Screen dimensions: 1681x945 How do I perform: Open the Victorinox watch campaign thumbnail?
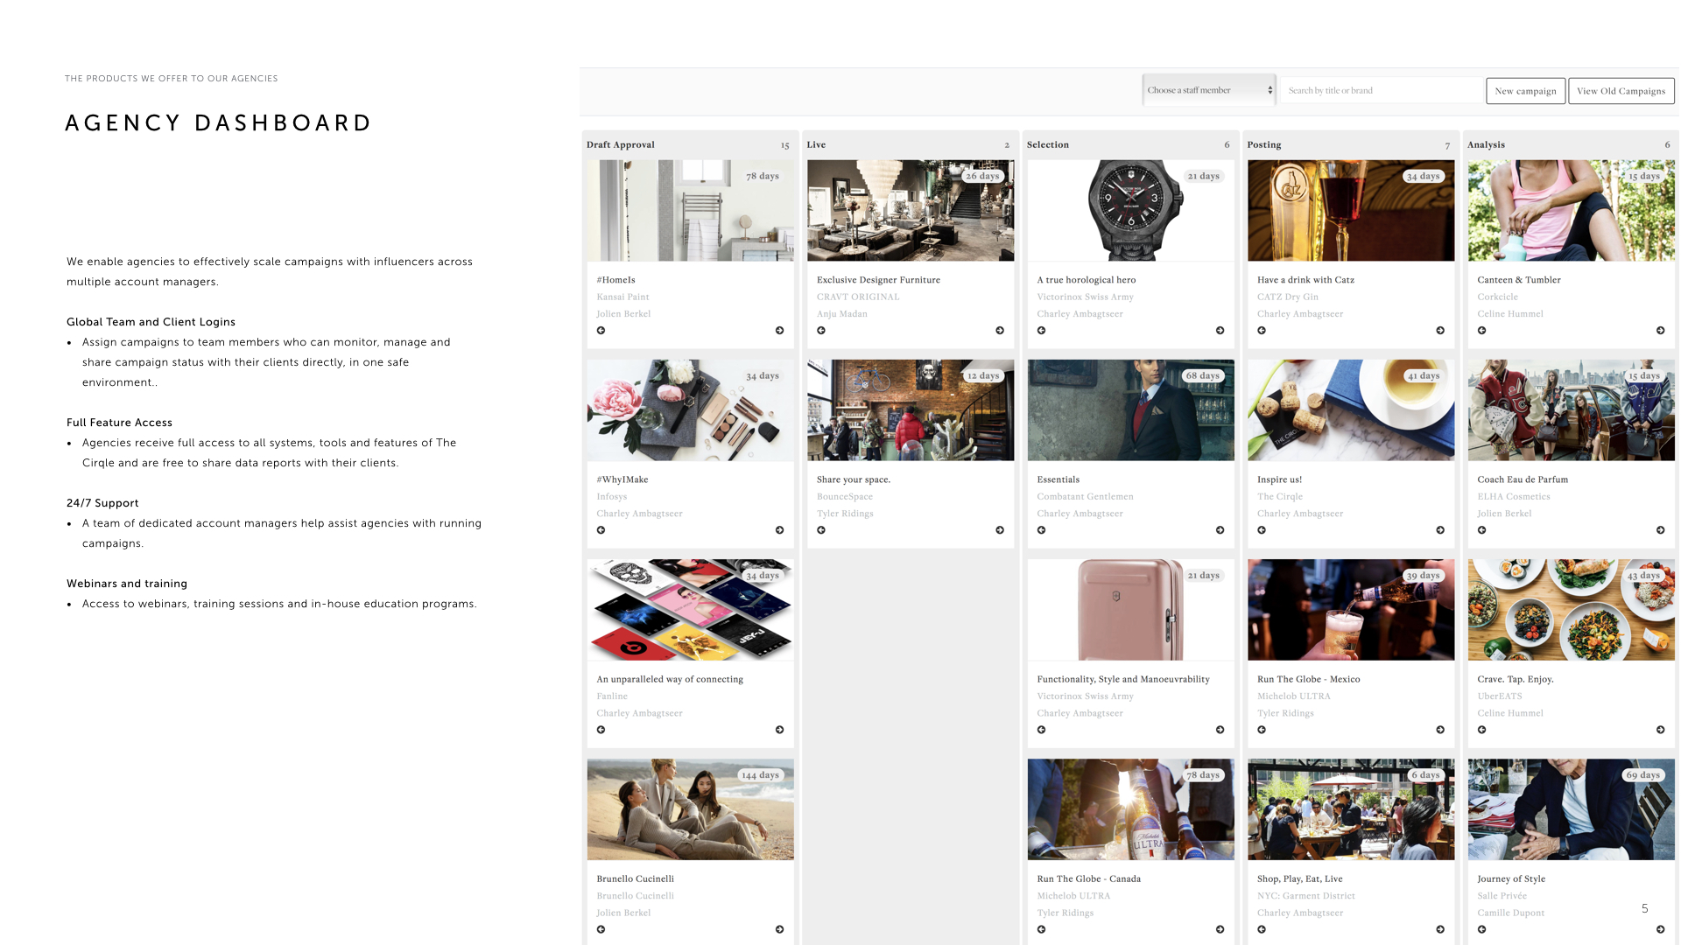1130,210
